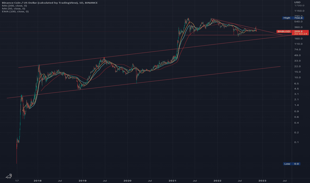Click the 704.6 high price value
This screenshot has width=310, height=183.
point(298,18)
